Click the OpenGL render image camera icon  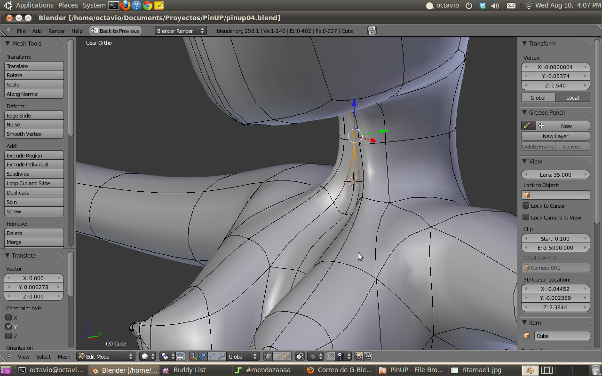point(358,357)
